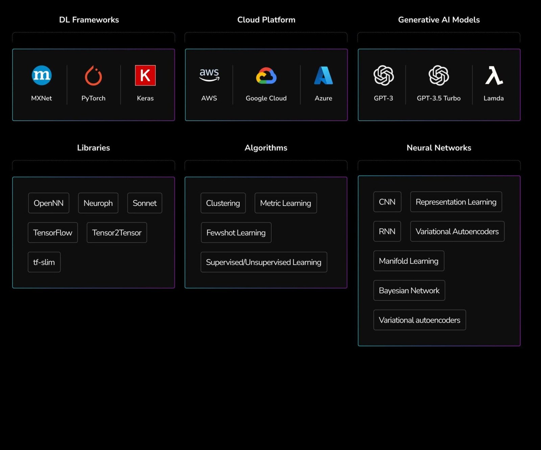
Task: Select the OpenNN library tag
Action: [49, 203]
